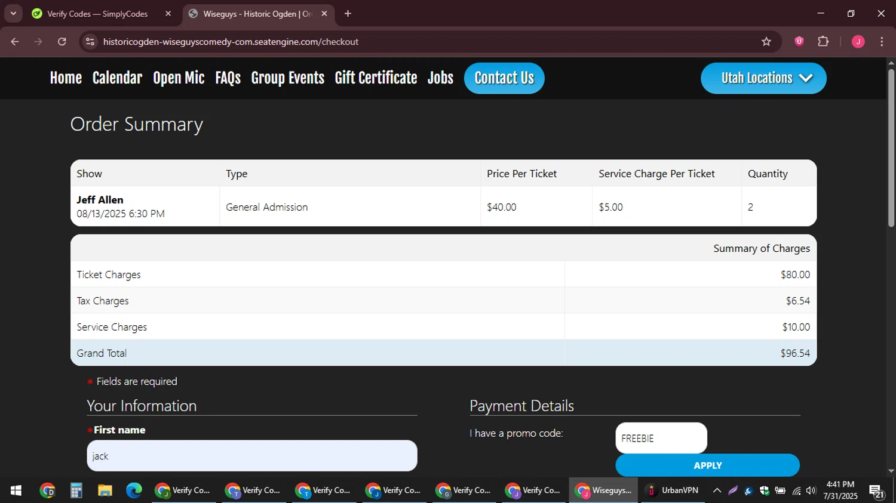
Task: Click the First name input field
Action: pos(252,456)
